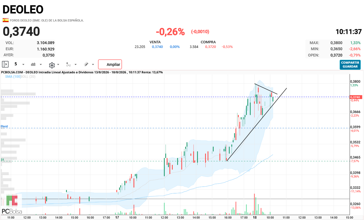Expand the chart type dropdown arrow
The width and height of the screenshot is (364, 220).
[x=41, y=65]
